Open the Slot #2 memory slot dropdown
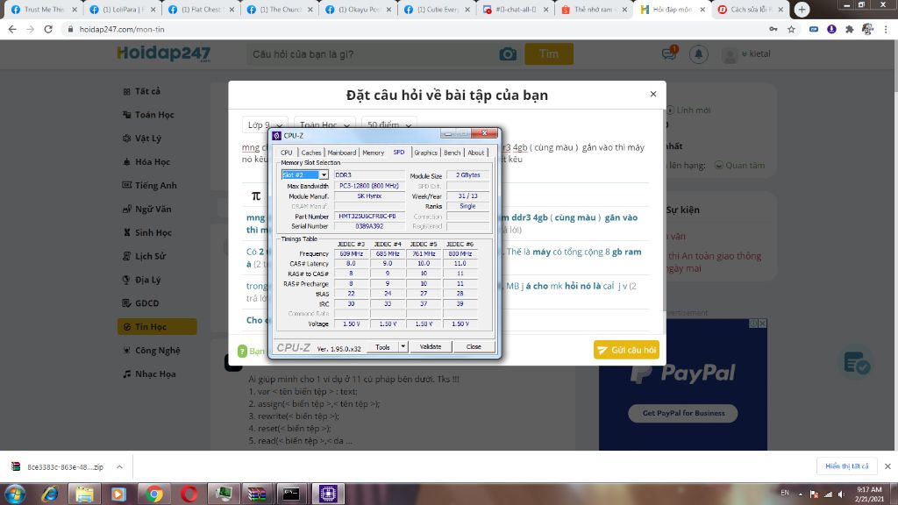Screen dimensions: 898x505 tap(324, 174)
